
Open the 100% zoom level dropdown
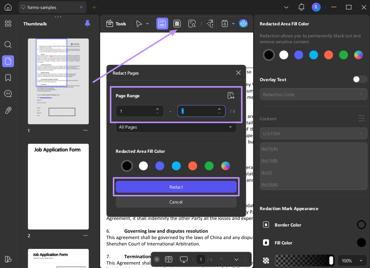click(352, 261)
